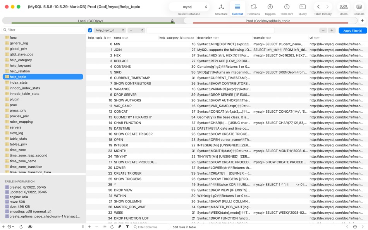Screen dimensions: 368x230
Task: Go to next page of rows
Action: (x=363, y=227)
